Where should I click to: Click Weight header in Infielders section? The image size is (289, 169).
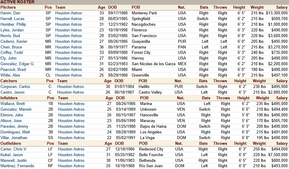coord(262,98)
